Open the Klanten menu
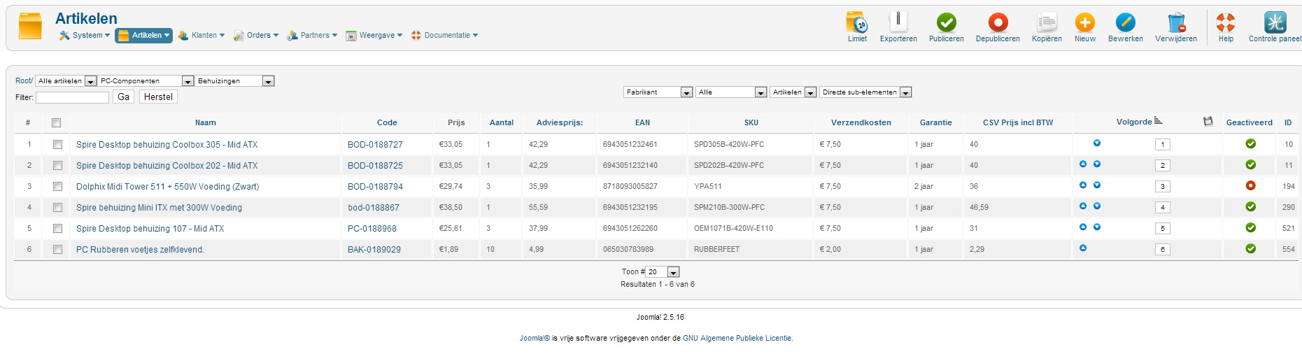Image resolution: width=1302 pixels, height=354 pixels. [x=201, y=35]
